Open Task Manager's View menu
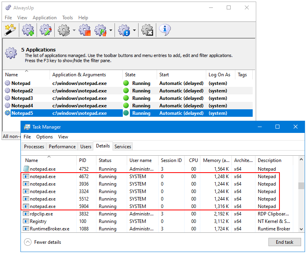The image size is (307, 254). (63, 137)
